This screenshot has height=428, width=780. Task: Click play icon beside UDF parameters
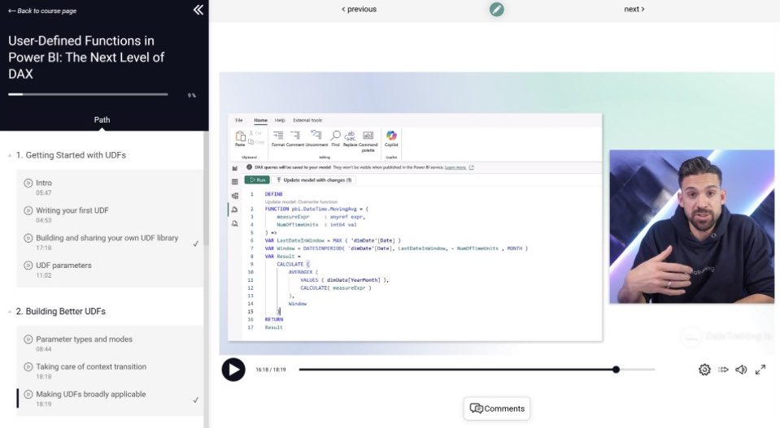(x=28, y=265)
